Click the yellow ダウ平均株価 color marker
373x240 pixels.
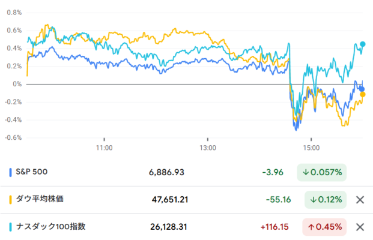click(10, 200)
